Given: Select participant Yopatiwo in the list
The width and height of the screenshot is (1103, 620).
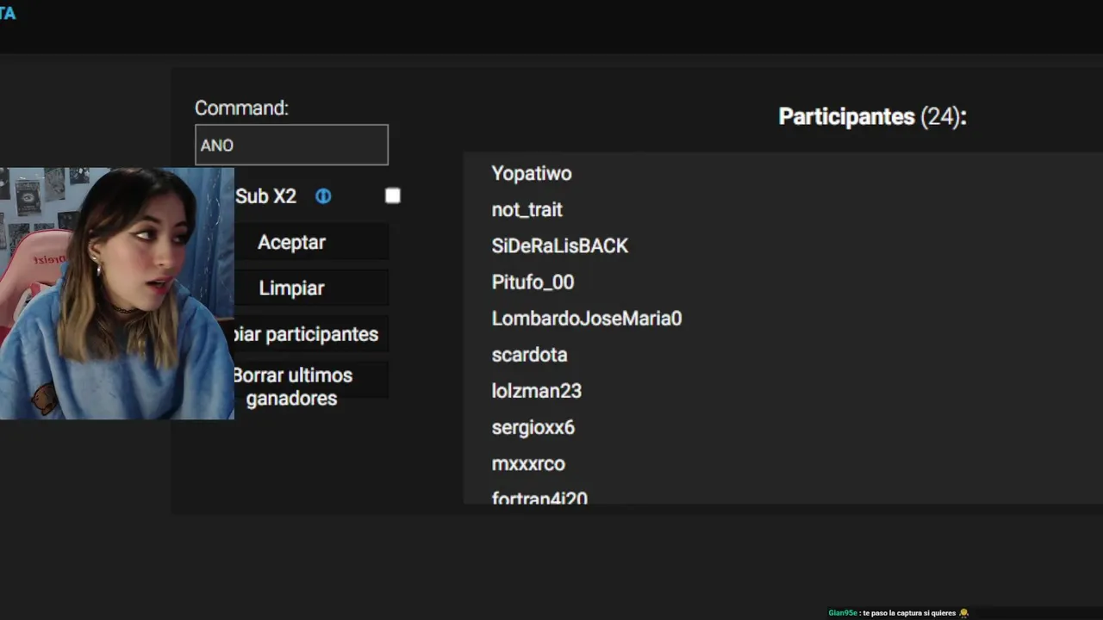Looking at the screenshot, I should click(532, 173).
